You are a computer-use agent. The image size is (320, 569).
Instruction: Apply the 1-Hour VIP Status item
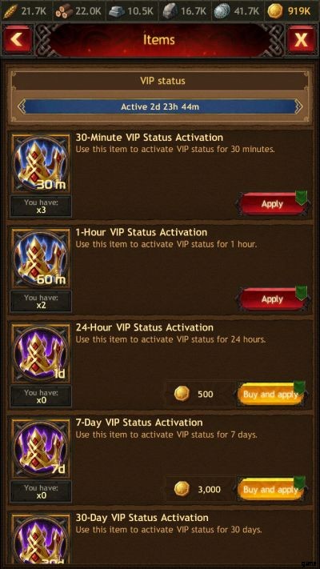tap(272, 299)
